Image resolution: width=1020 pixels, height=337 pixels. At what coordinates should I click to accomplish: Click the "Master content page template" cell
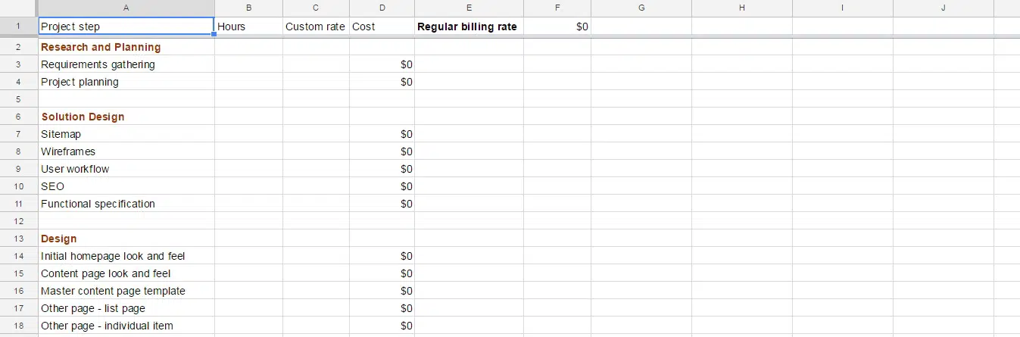(x=113, y=291)
